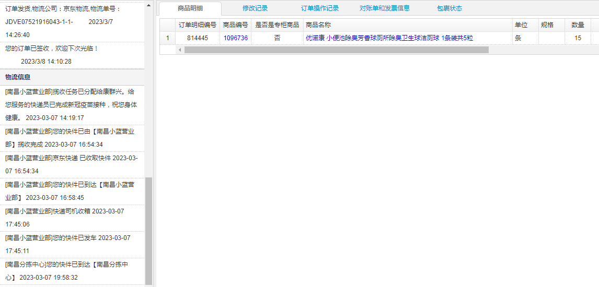Click the 物流信息 section header
Viewport: 599px width, 287px height.
click(x=72, y=77)
